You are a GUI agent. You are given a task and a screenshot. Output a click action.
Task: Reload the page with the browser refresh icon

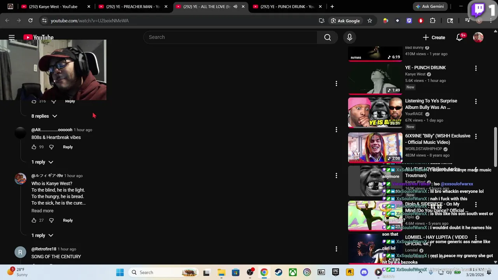pos(30,21)
